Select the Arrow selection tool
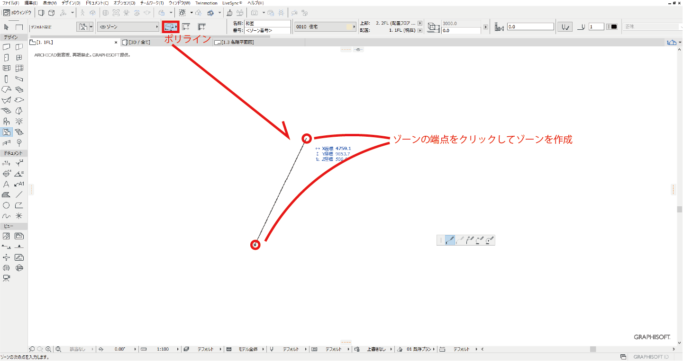Image resolution: width=683 pixels, height=361 pixels. (x=6, y=27)
